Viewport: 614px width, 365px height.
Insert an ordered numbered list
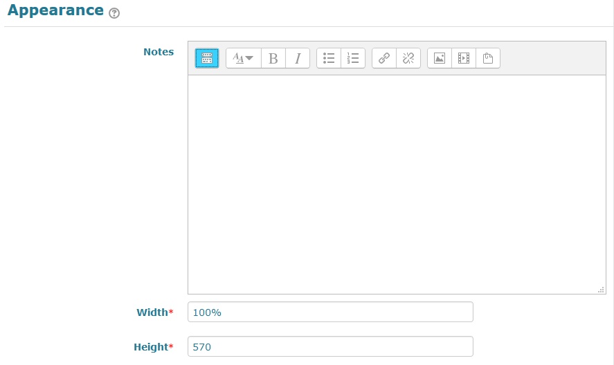353,59
